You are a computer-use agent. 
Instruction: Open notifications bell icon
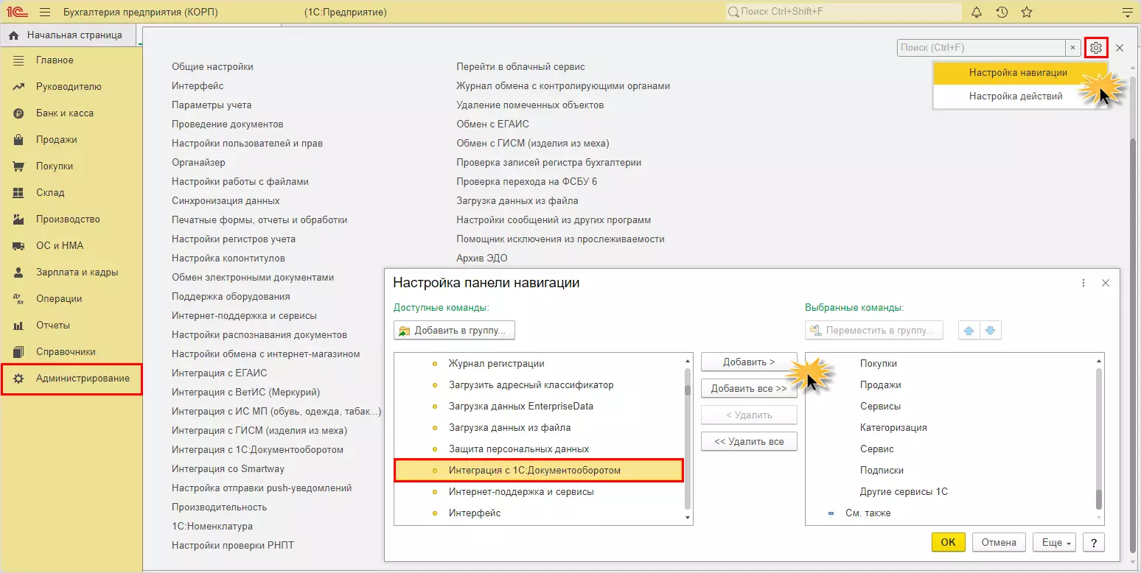pyautogui.click(x=977, y=13)
